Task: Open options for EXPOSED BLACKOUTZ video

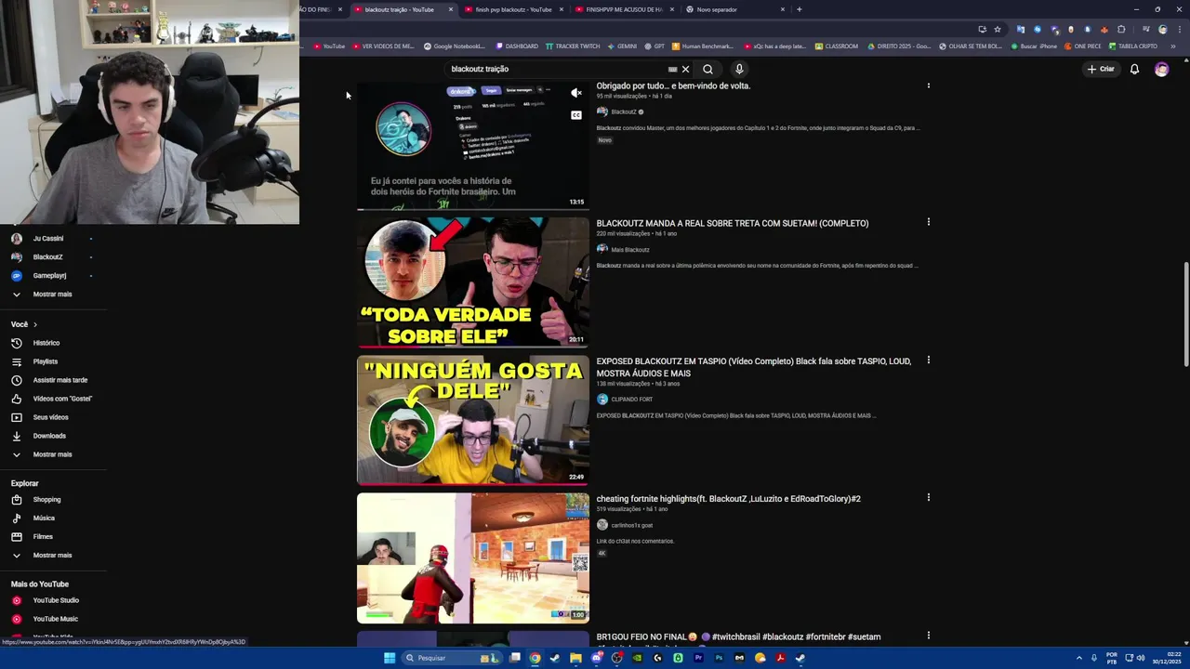Action: [x=928, y=360]
